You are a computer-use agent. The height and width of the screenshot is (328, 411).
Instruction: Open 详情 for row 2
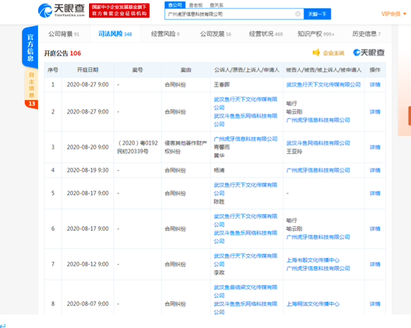tap(375, 112)
